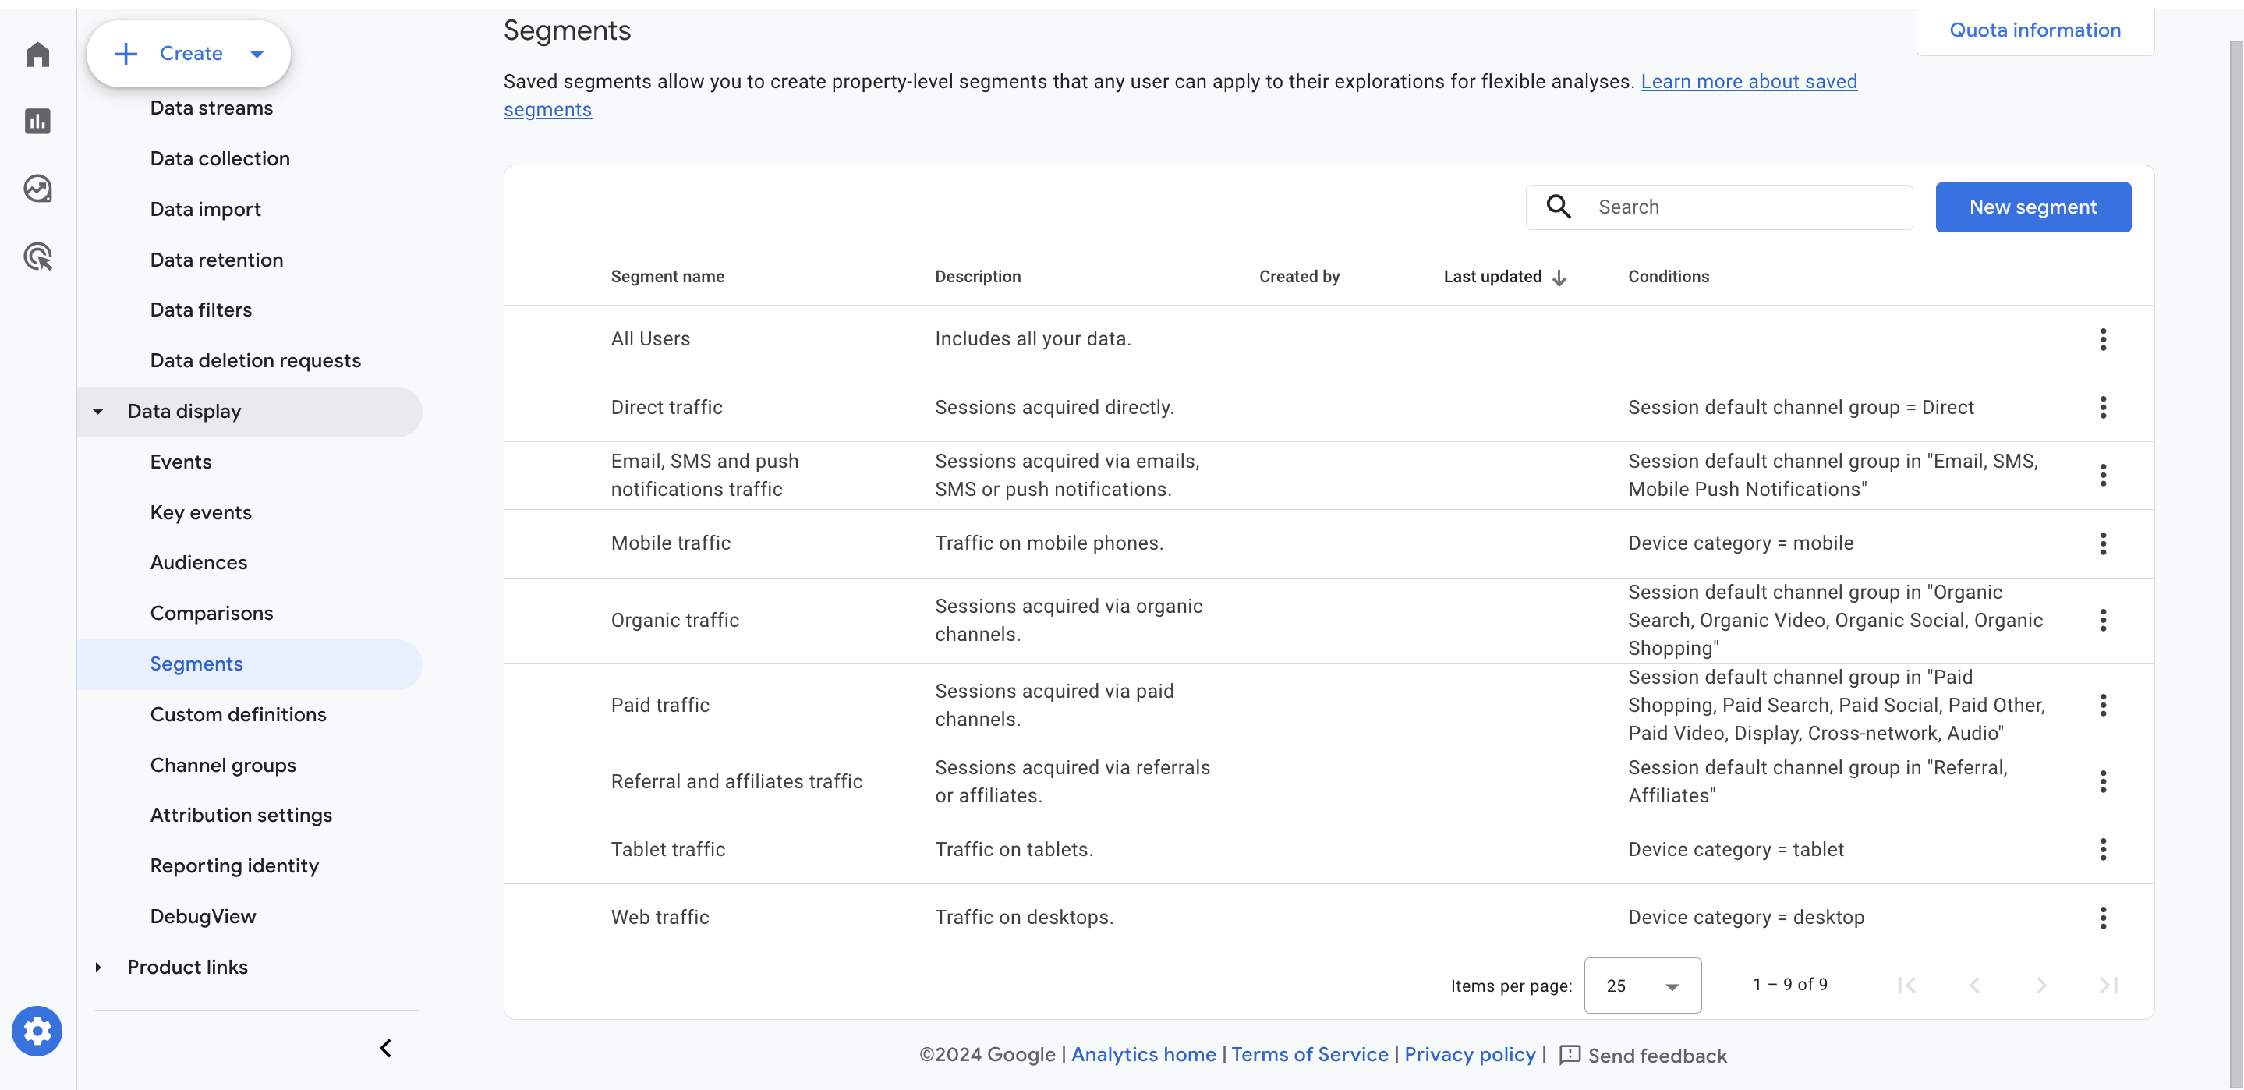Go to next page of segments
Image resolution: width=2244 pixels, height=1090 pixels.
(x=2041, y=985)
